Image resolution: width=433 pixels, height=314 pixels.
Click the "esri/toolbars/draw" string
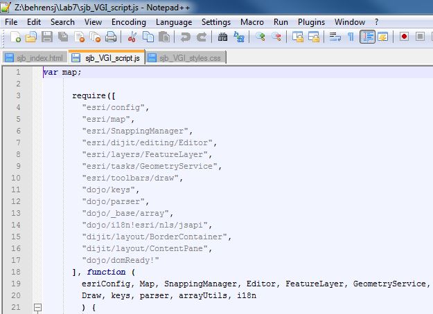tap(130, 178)
